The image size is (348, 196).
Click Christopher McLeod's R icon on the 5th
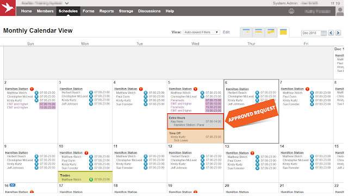click(202, 96)
